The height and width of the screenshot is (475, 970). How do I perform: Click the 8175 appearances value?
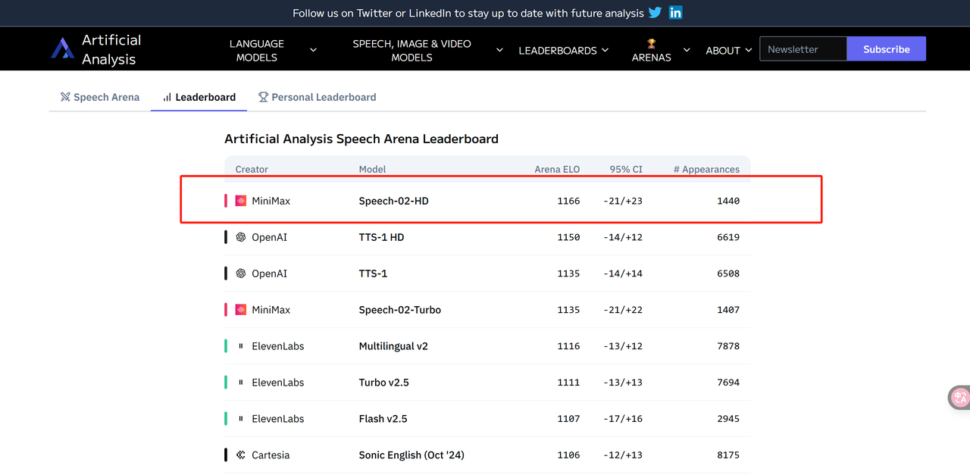click(728, 455)
